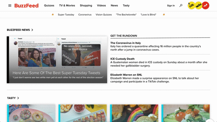
Task: Click flame icon left of Super Tuesday
Action: click(53, 15)
